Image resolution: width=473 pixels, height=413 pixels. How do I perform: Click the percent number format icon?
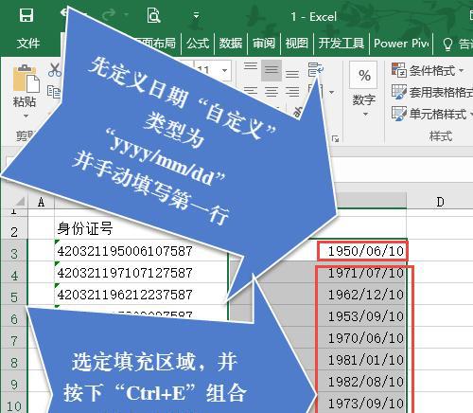pos(364,75)
